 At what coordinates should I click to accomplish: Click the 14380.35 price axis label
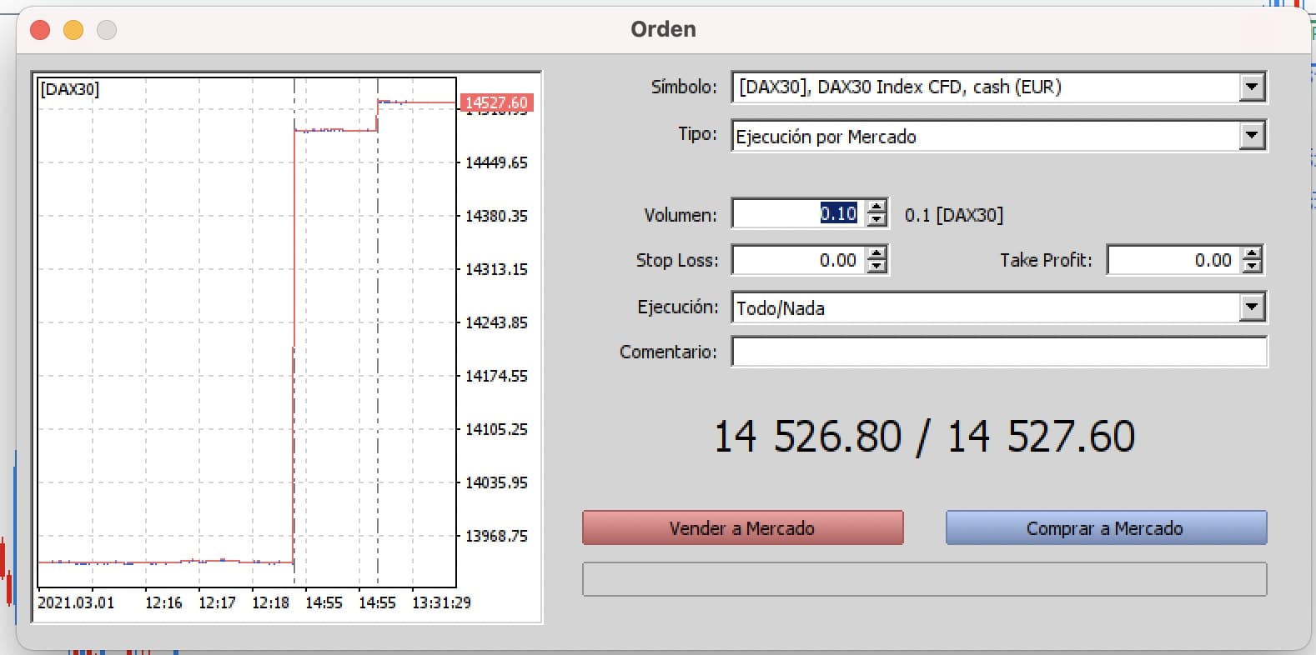point(496,216)
